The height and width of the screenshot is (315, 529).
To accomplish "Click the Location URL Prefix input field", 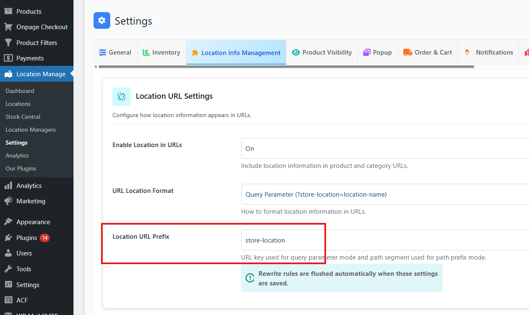I will [385, 240].
